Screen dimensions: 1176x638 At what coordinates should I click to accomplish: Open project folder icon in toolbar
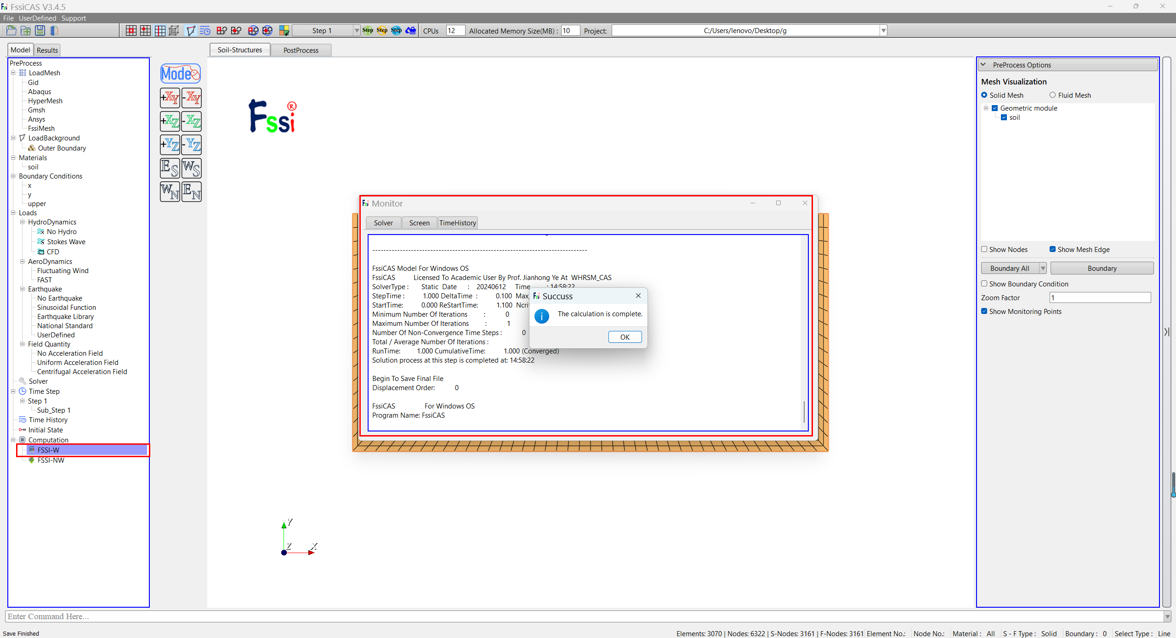coord(11,31)
